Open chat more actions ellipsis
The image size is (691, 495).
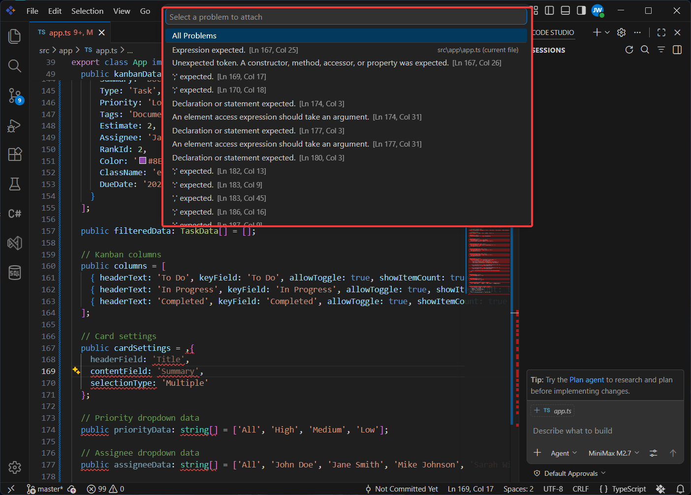[x=637, y=32]
